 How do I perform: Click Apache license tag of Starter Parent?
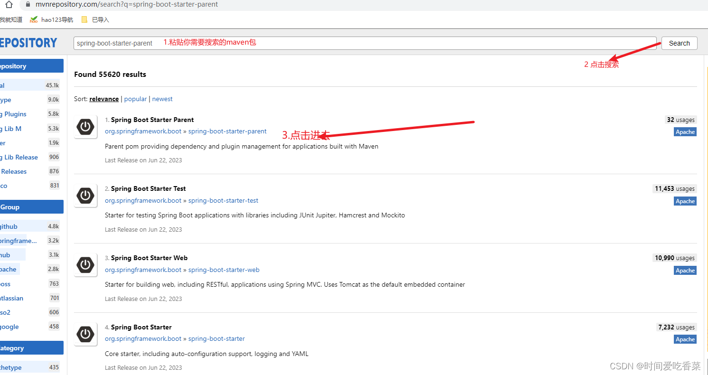(685, 132)
